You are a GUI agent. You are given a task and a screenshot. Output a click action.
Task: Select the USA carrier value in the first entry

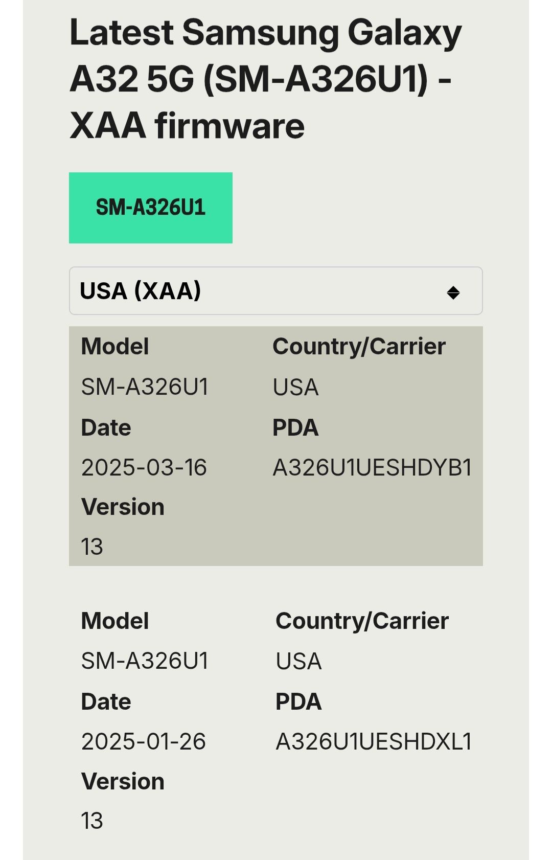click(x=295, y=387)
